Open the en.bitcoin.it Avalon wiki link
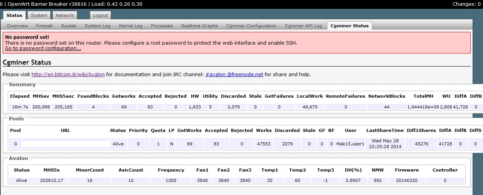The height and width of the screenshot is (195, 483). 68,74
